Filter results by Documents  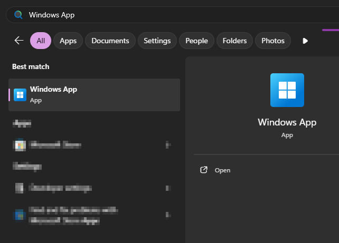[x=110, y=41]
